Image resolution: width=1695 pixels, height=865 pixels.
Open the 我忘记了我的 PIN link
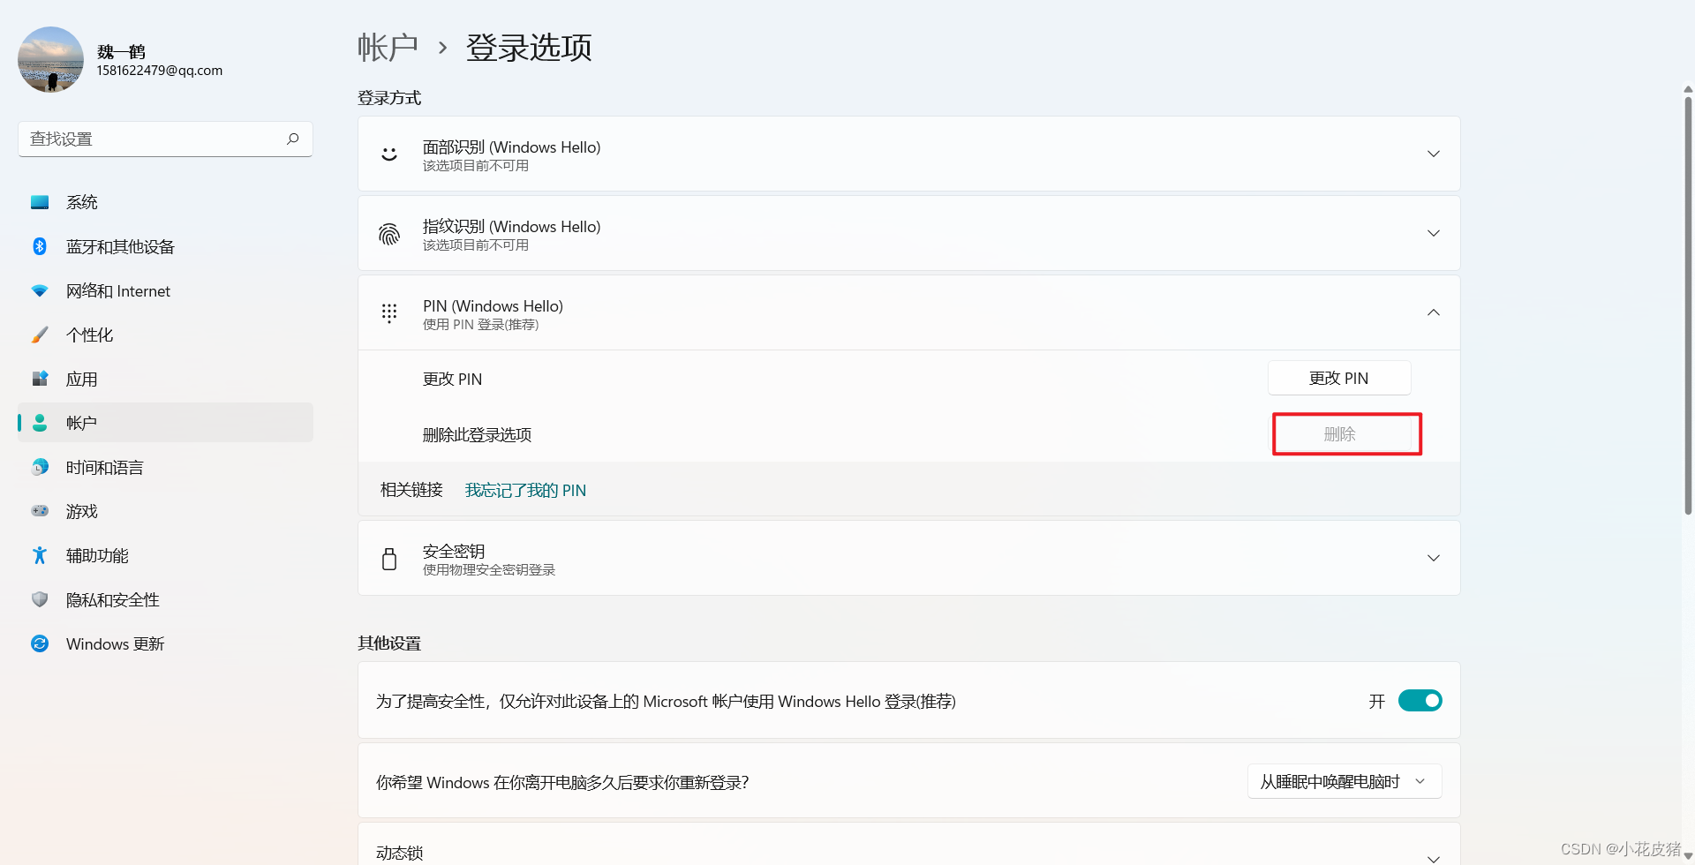[525, 490]
